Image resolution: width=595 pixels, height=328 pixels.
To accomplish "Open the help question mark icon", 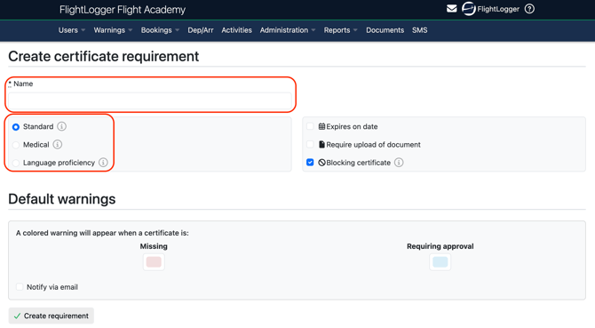I will point(529,9).
